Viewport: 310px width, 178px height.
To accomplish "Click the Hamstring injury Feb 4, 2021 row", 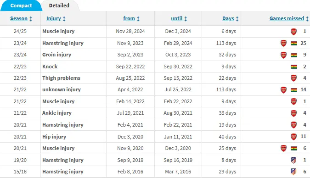I will point(155,125).
